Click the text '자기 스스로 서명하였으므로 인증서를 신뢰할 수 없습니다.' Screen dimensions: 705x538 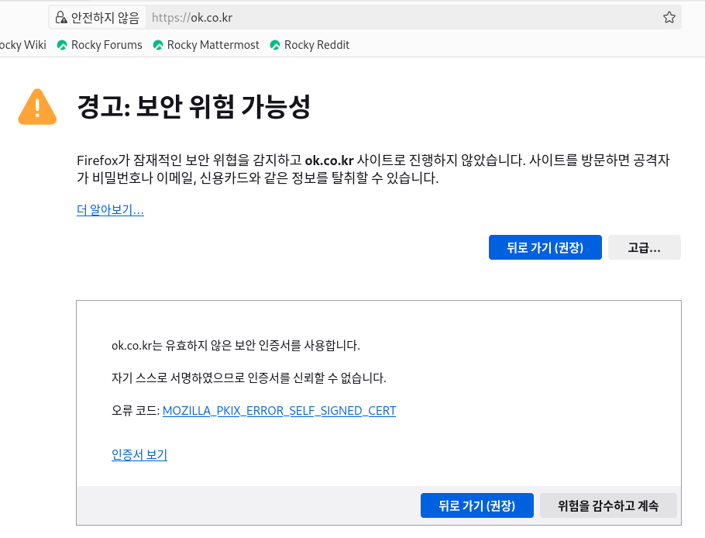(x=249, y=378)
